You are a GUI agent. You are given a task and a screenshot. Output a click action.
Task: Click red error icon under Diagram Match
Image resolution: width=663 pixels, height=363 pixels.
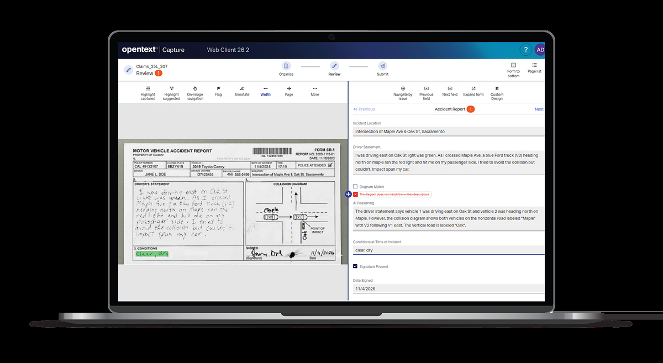[355, 194]
